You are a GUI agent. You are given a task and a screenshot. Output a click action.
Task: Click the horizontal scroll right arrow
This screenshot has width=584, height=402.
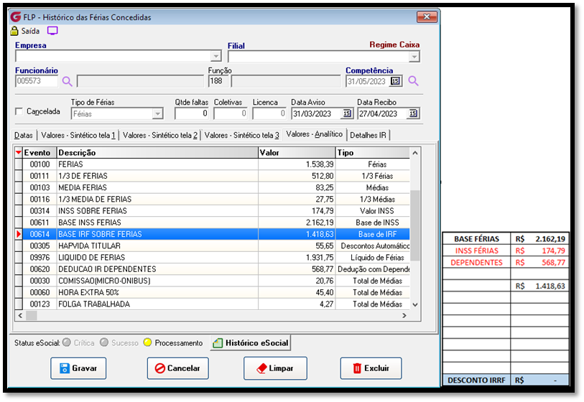404,316
